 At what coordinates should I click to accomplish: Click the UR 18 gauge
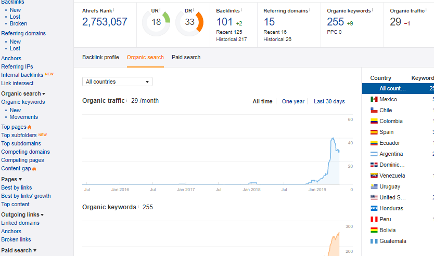(156, 22)
